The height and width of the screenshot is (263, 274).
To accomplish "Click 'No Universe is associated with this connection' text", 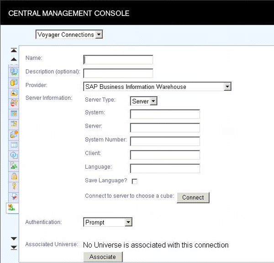I will pos(156,245).
